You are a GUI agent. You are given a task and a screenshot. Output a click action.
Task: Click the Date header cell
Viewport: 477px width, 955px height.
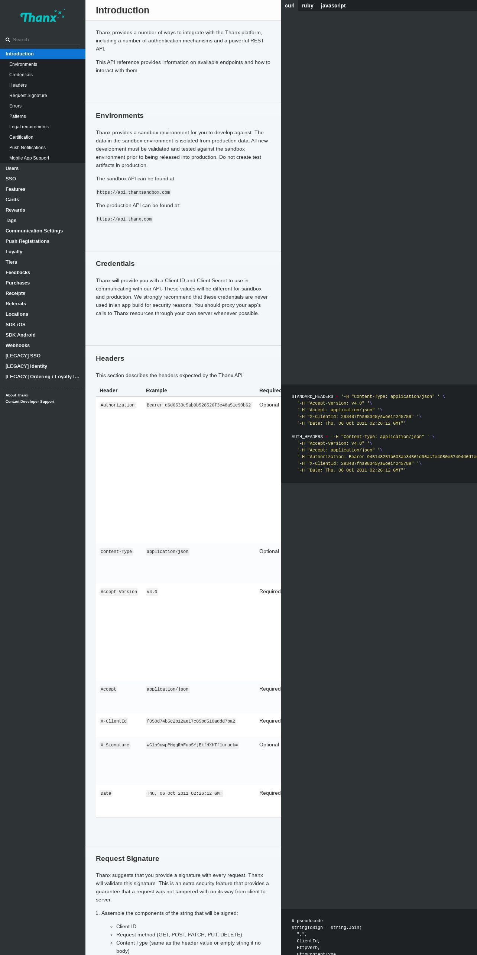pos(106,794)
